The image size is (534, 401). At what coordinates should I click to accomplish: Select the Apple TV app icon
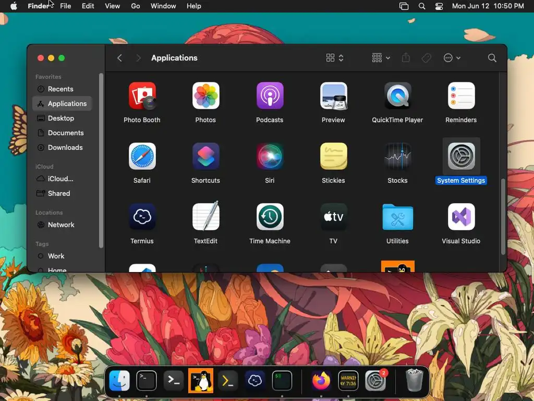point(333,217)
